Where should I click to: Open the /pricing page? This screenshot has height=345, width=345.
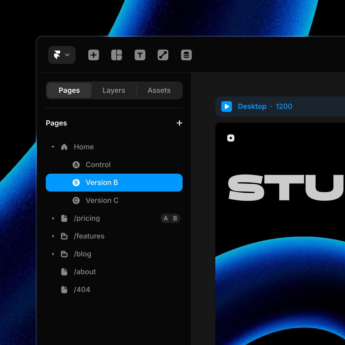[x=114, y=218]
